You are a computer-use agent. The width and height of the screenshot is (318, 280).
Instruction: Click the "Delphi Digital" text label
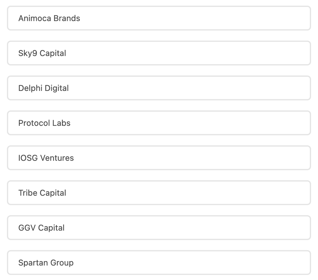pyautogui.click(x=43, y=88)
